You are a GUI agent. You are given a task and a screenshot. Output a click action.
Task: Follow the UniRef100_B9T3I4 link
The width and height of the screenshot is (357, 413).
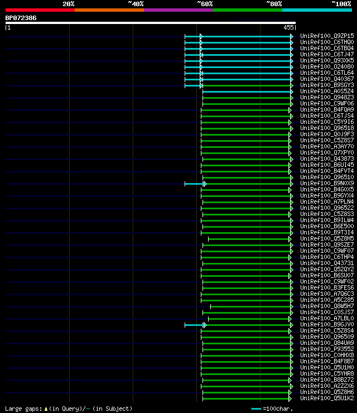coord(327,232)
